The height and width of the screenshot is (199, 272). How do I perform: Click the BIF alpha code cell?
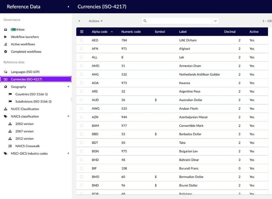tap(94, 168)
